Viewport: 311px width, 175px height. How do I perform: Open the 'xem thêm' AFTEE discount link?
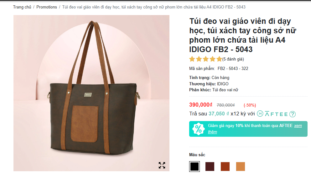point(255,129)
